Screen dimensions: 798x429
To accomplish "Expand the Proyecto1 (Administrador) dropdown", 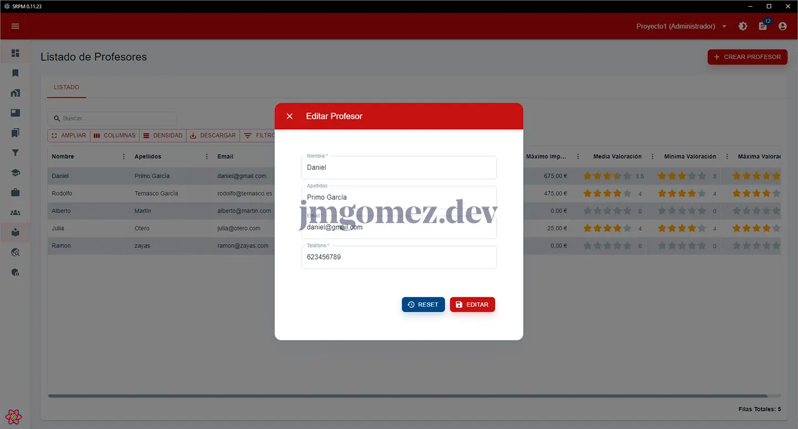I will coord(724,27).
